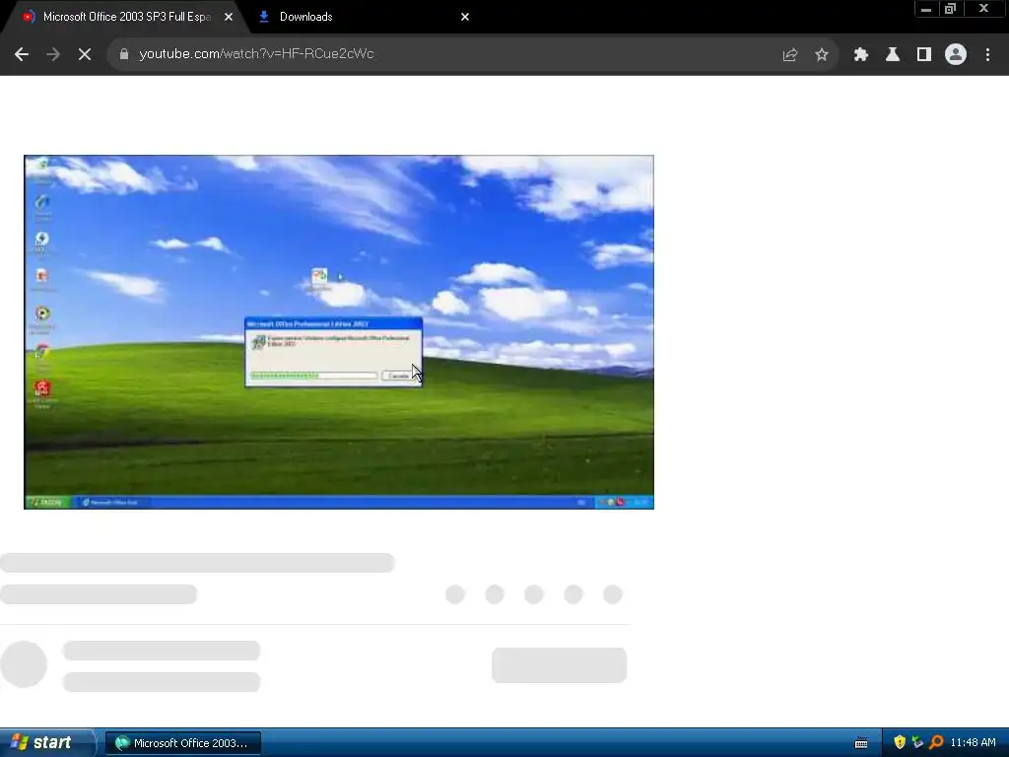Screen dimensions: 1009x757
Task: Click the network connection tray icon
Action: pos(917,742)
